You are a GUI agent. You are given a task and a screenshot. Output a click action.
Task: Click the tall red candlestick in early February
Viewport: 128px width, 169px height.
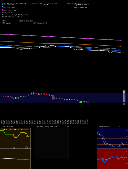53,97
